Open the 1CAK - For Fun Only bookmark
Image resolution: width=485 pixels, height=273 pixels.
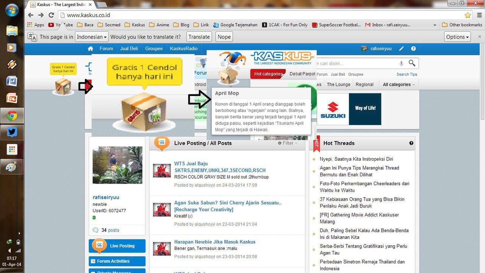pos(285,25)
